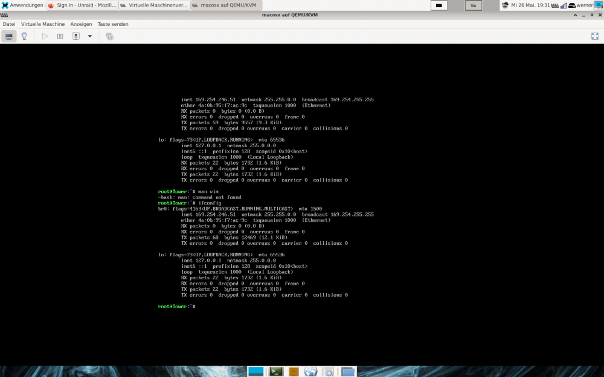Open the Anzeigen menu

coord(81,24)
